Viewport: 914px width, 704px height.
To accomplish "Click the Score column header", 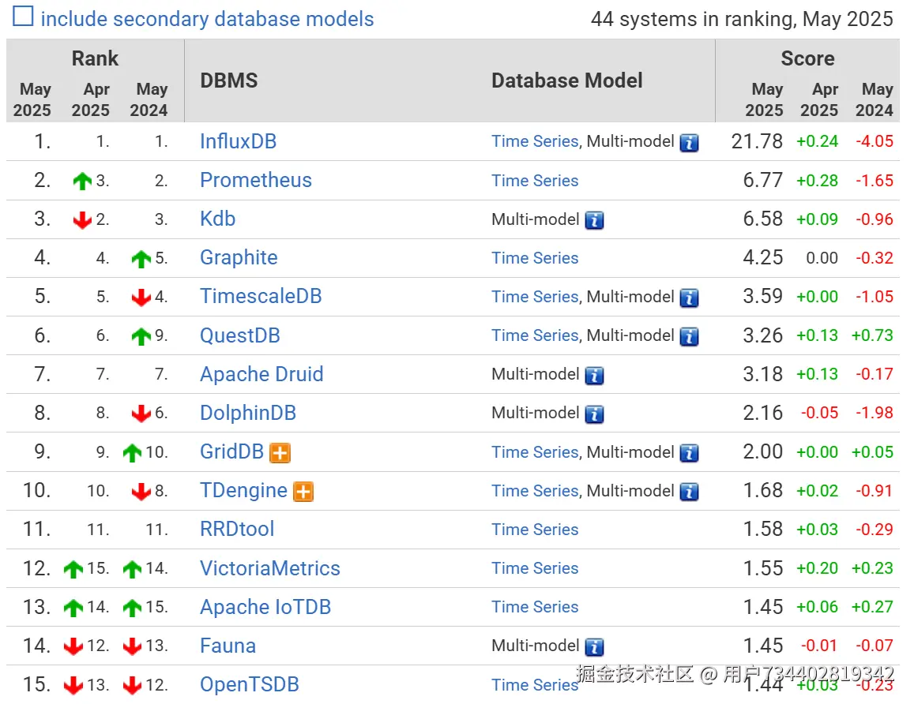I will (x=807, y=58).
